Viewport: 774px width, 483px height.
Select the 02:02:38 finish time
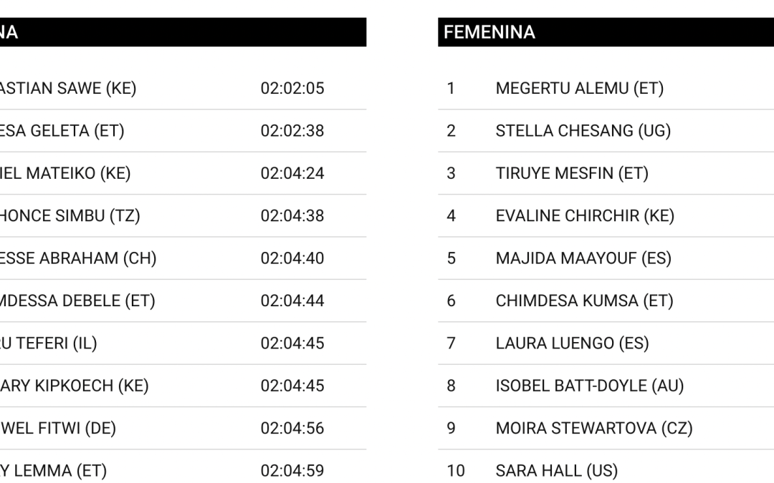click(292, 131)
